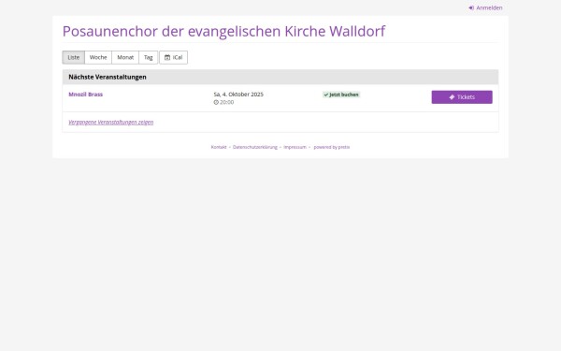Image resolution: width=561 pixels, height=351 pixels.
Task: Click the Anmelden login link
Action: click(x=485, y=7)
